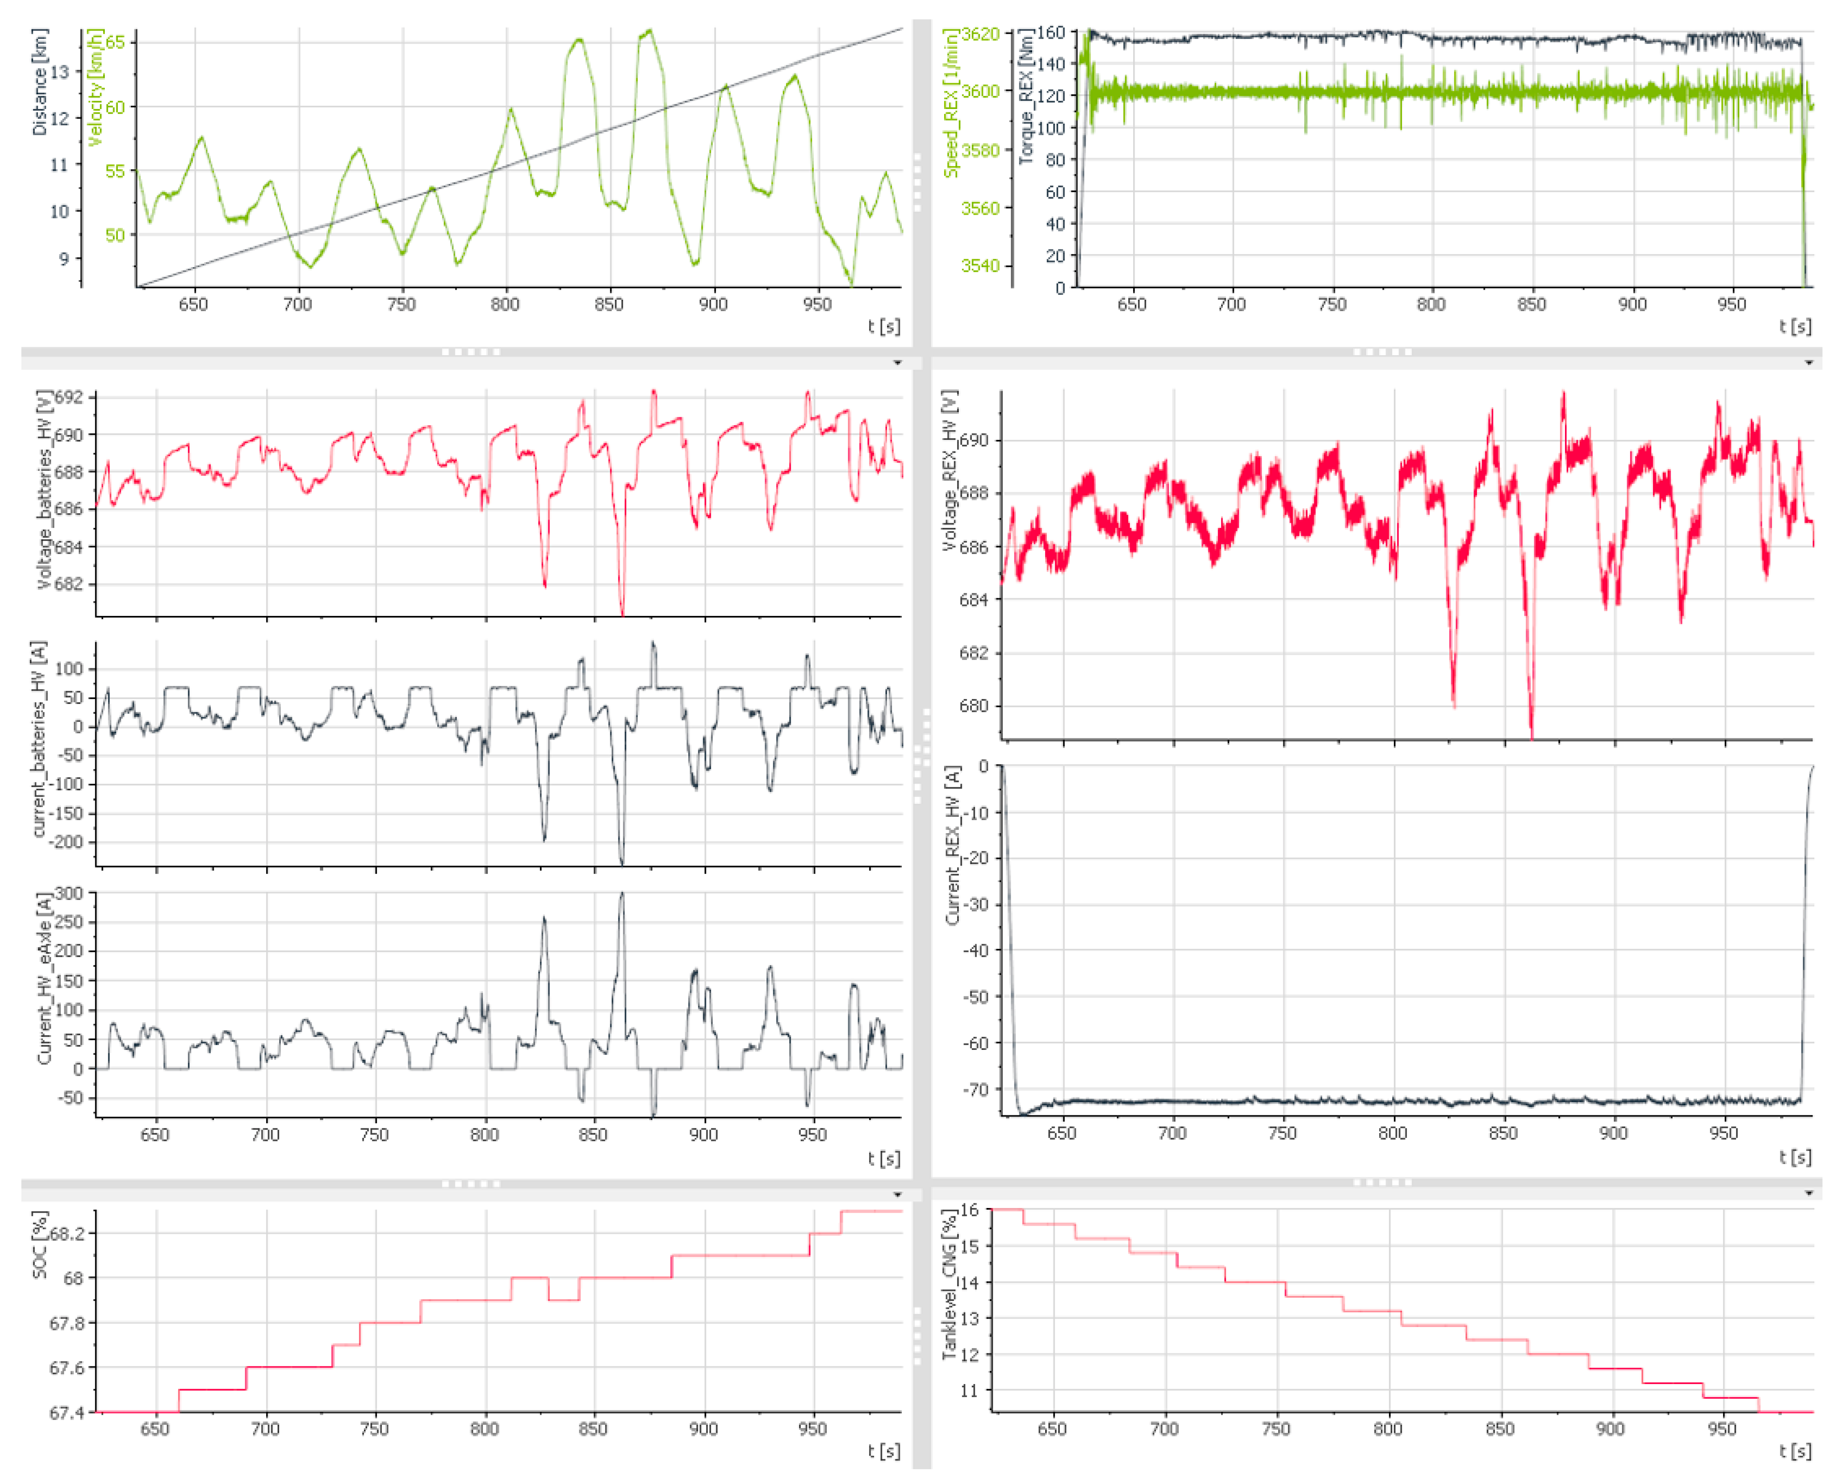Open dropdown arrow above SOC chart

click(x=897, y=1195)
